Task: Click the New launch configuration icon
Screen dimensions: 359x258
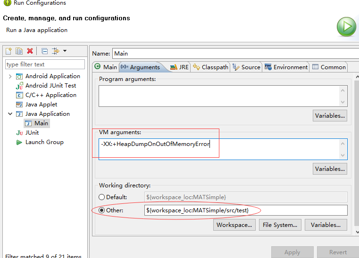Action: 9,51
